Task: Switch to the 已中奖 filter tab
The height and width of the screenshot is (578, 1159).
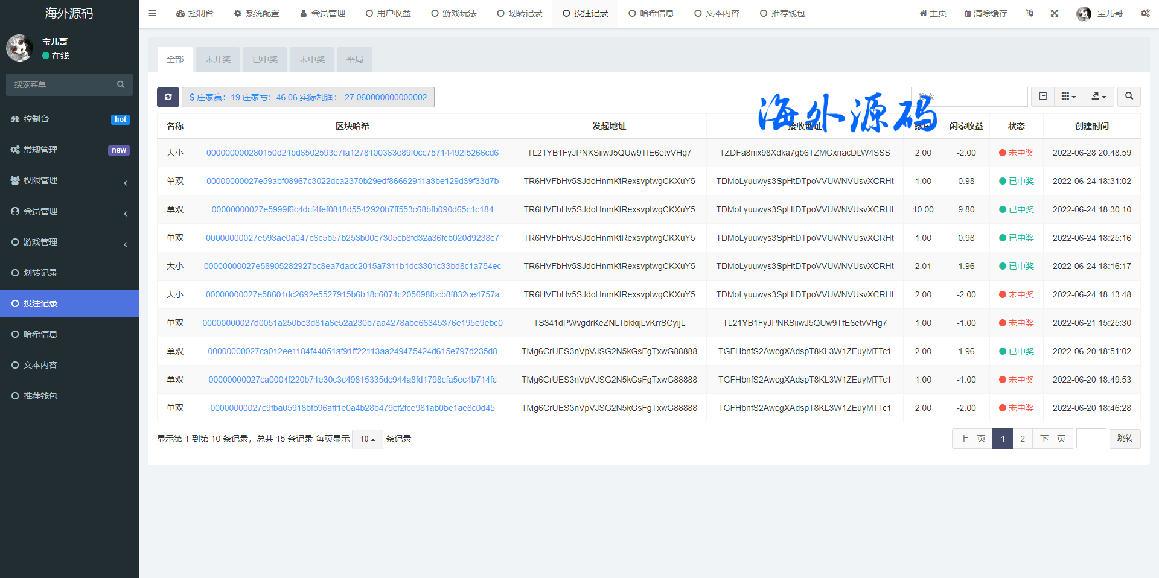Action: click(265, 59)
